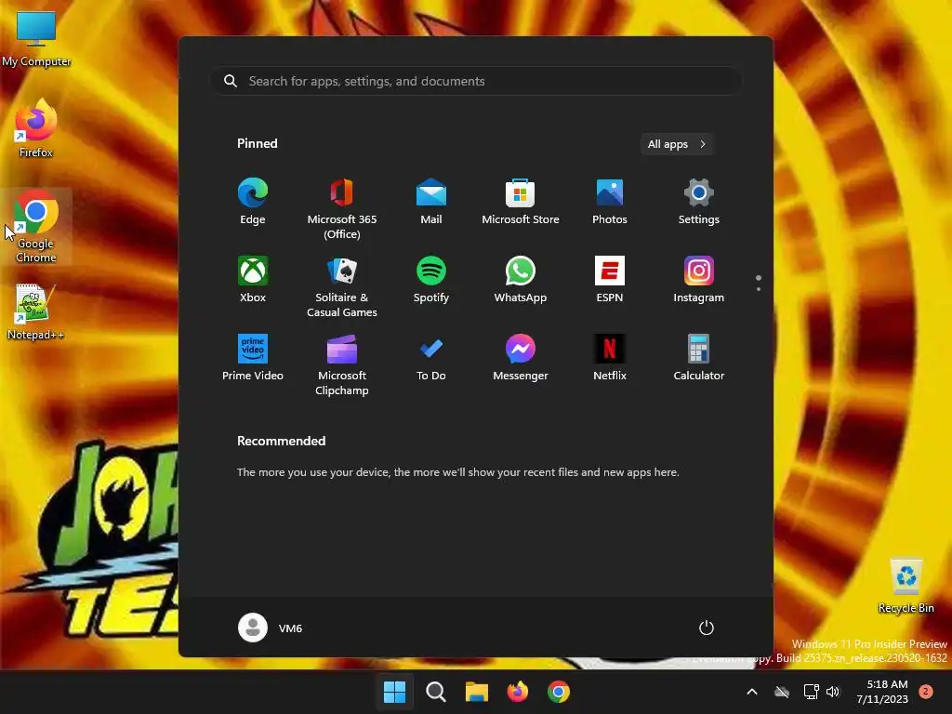Screen dimensions: 952x714
Task: Open WhatsApp
Action: click(x=521, y=279)
